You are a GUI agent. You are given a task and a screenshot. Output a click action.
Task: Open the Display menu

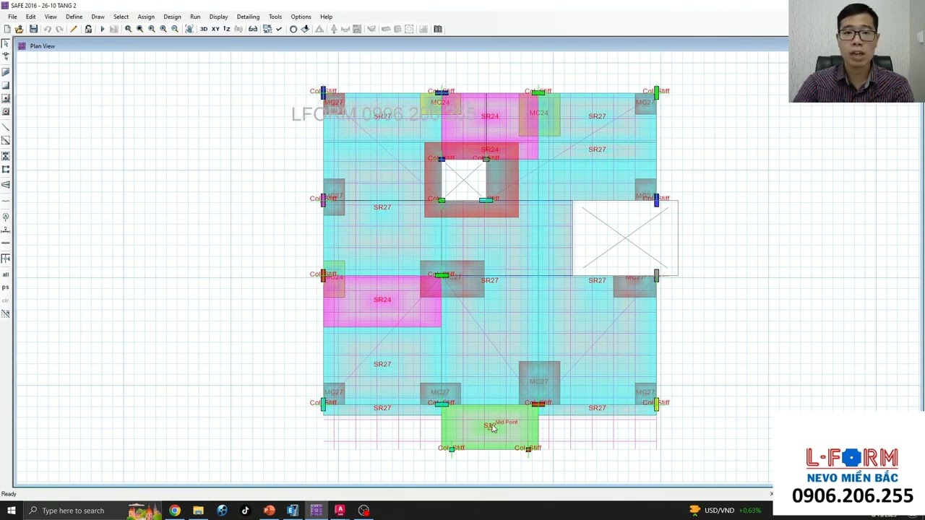218,17
